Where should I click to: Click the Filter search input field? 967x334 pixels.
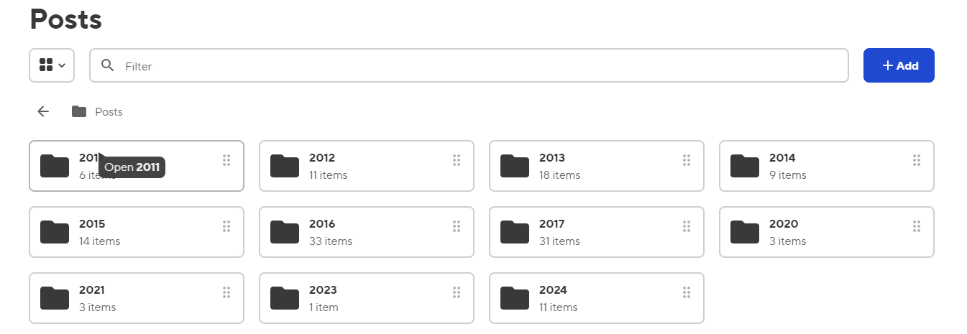click(482, 66)
